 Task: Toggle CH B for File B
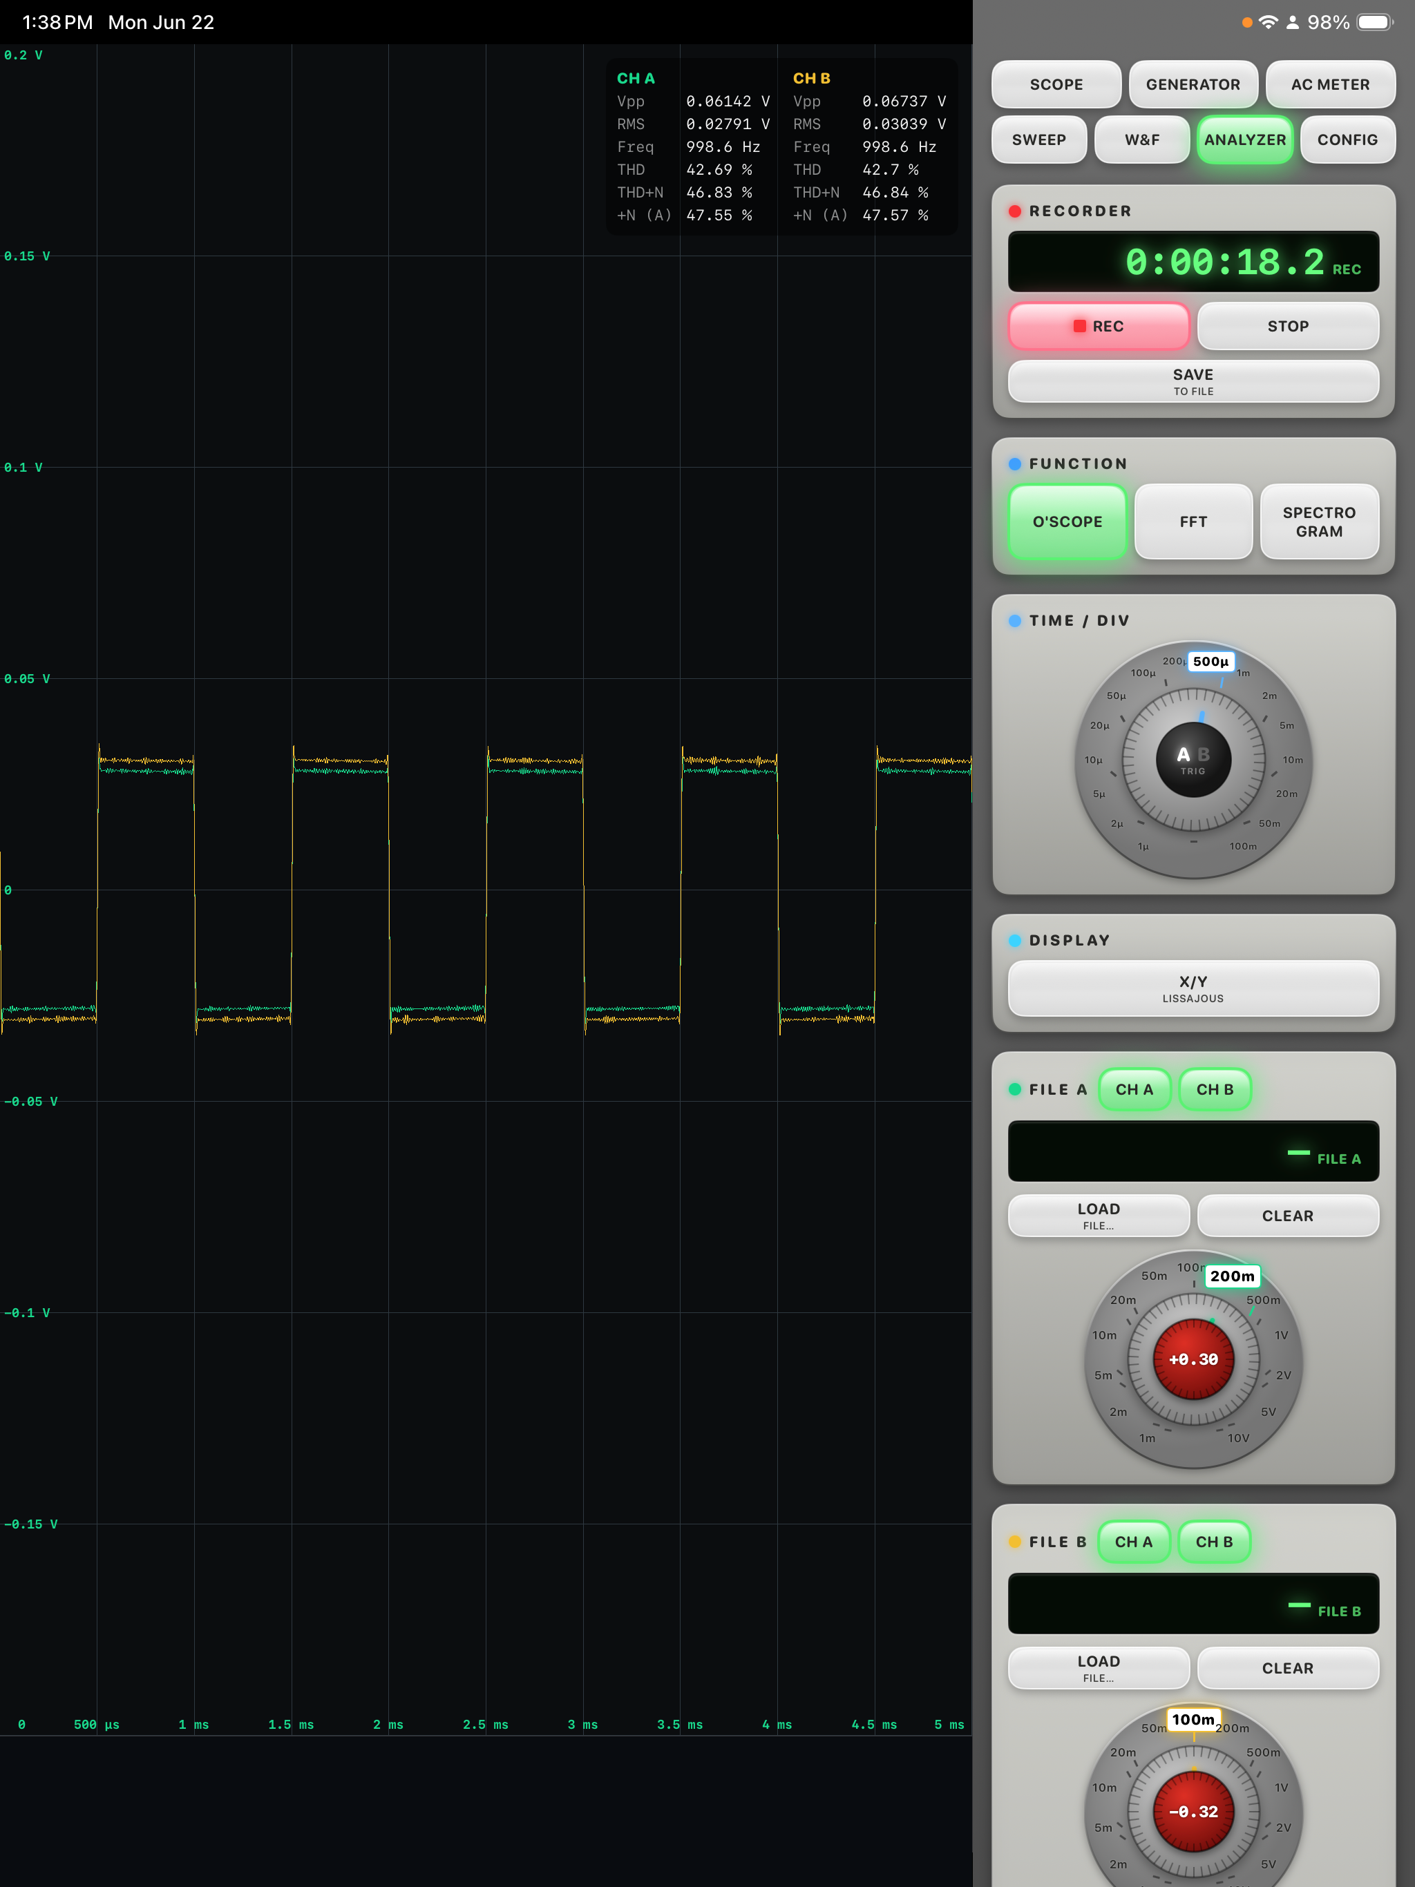coord(1213,1542)
